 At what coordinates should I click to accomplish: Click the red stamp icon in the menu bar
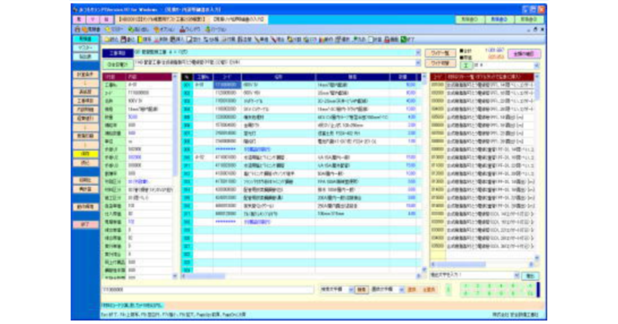point(180,29)
